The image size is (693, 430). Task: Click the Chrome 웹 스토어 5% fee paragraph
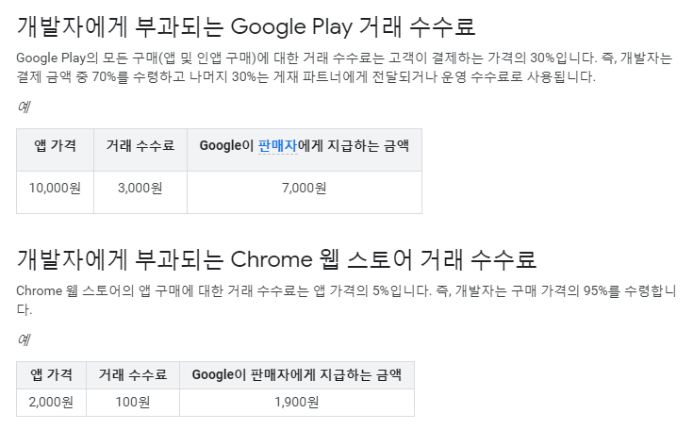point(346,300)
